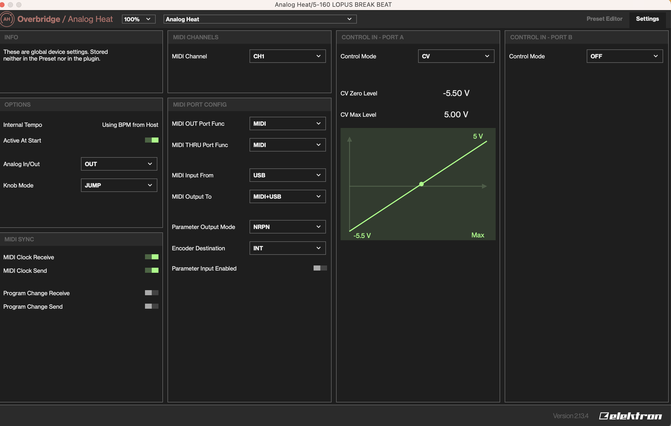
Task: Click the CV graph horizontal axis arrow
Action: tap(484, 186)
